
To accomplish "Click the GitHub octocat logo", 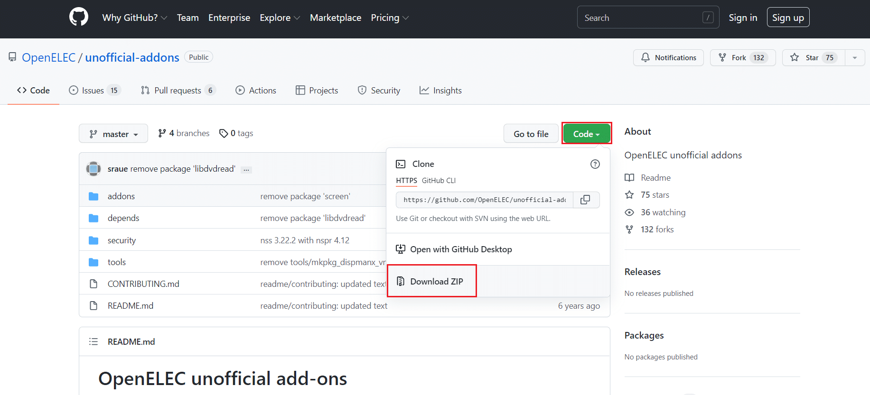I will [x=79, y=17].
